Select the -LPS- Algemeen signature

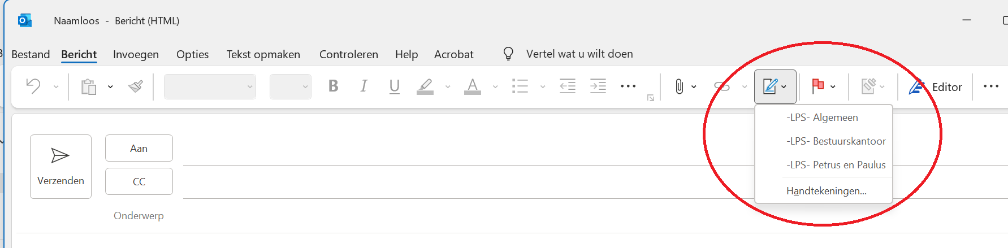tap(822, 118)
